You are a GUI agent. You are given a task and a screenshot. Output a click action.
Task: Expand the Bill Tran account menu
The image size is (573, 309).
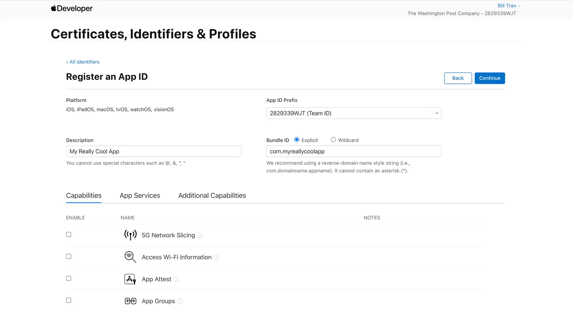pos(509,6)
